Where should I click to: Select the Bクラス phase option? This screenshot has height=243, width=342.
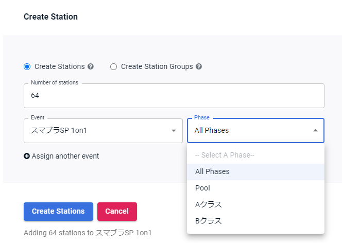(208, 221)
